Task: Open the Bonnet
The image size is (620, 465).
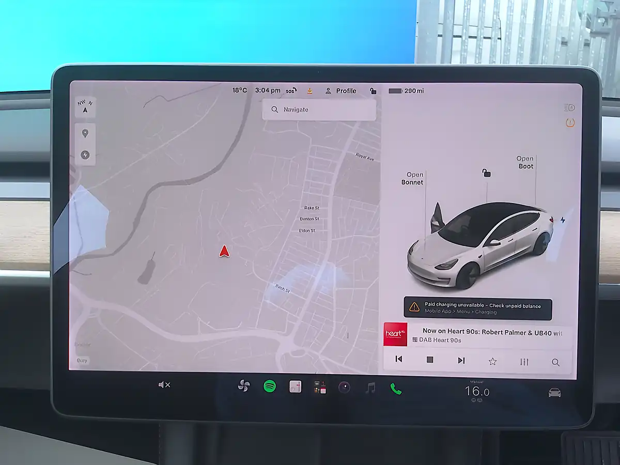Action: 412,178
